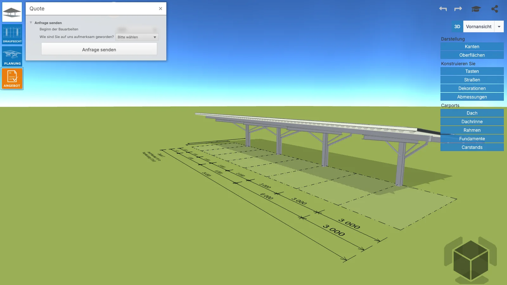Viewport: 507px width, 285px height.
Task: Click the Quote dialog title
Action: [37, 9]
